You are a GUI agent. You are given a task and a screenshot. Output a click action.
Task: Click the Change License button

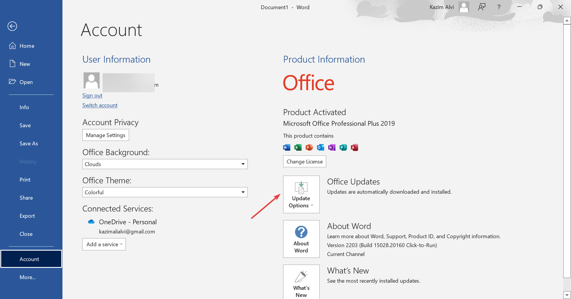tap(305, 161)
